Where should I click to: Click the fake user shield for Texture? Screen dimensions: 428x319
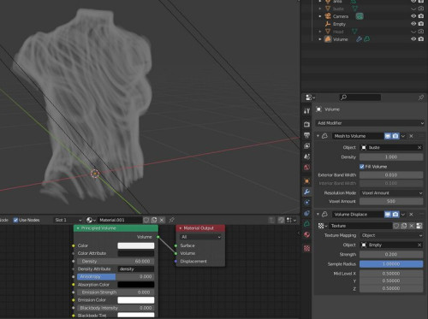click(396, 226)
